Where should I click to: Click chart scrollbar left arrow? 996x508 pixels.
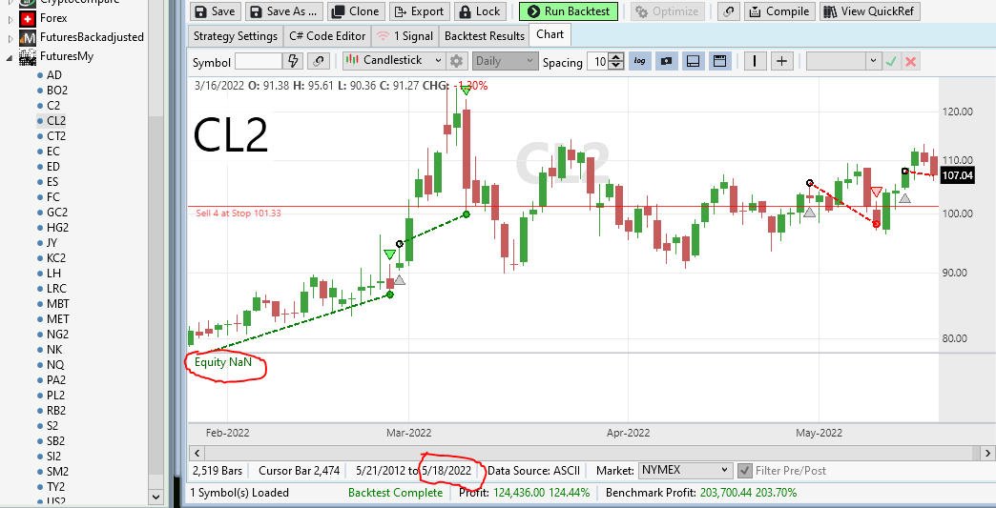(x=197, y=453)
